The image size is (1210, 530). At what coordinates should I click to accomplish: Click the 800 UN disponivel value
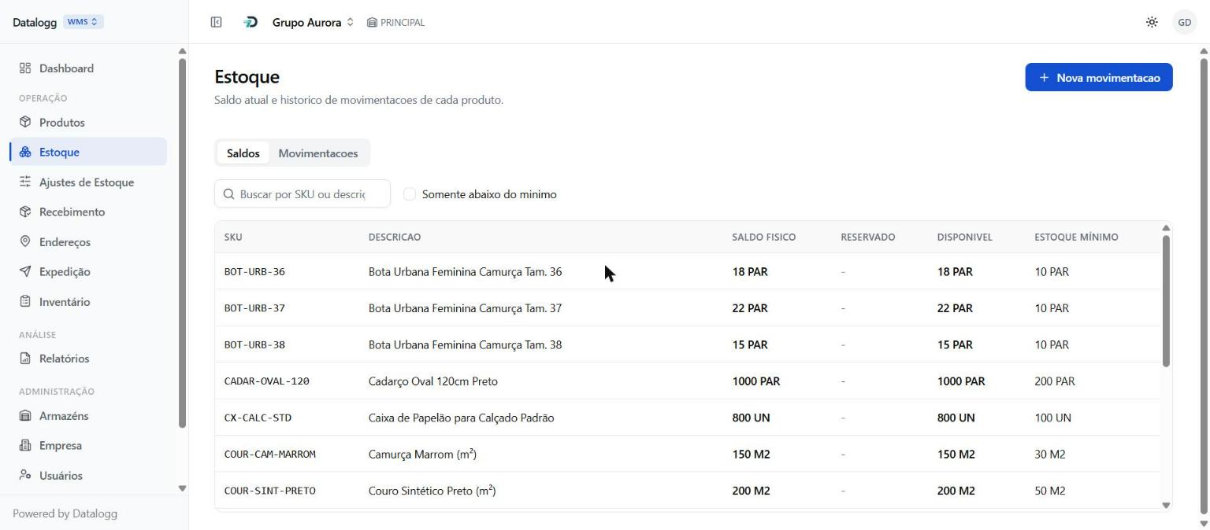pos(956,418)
